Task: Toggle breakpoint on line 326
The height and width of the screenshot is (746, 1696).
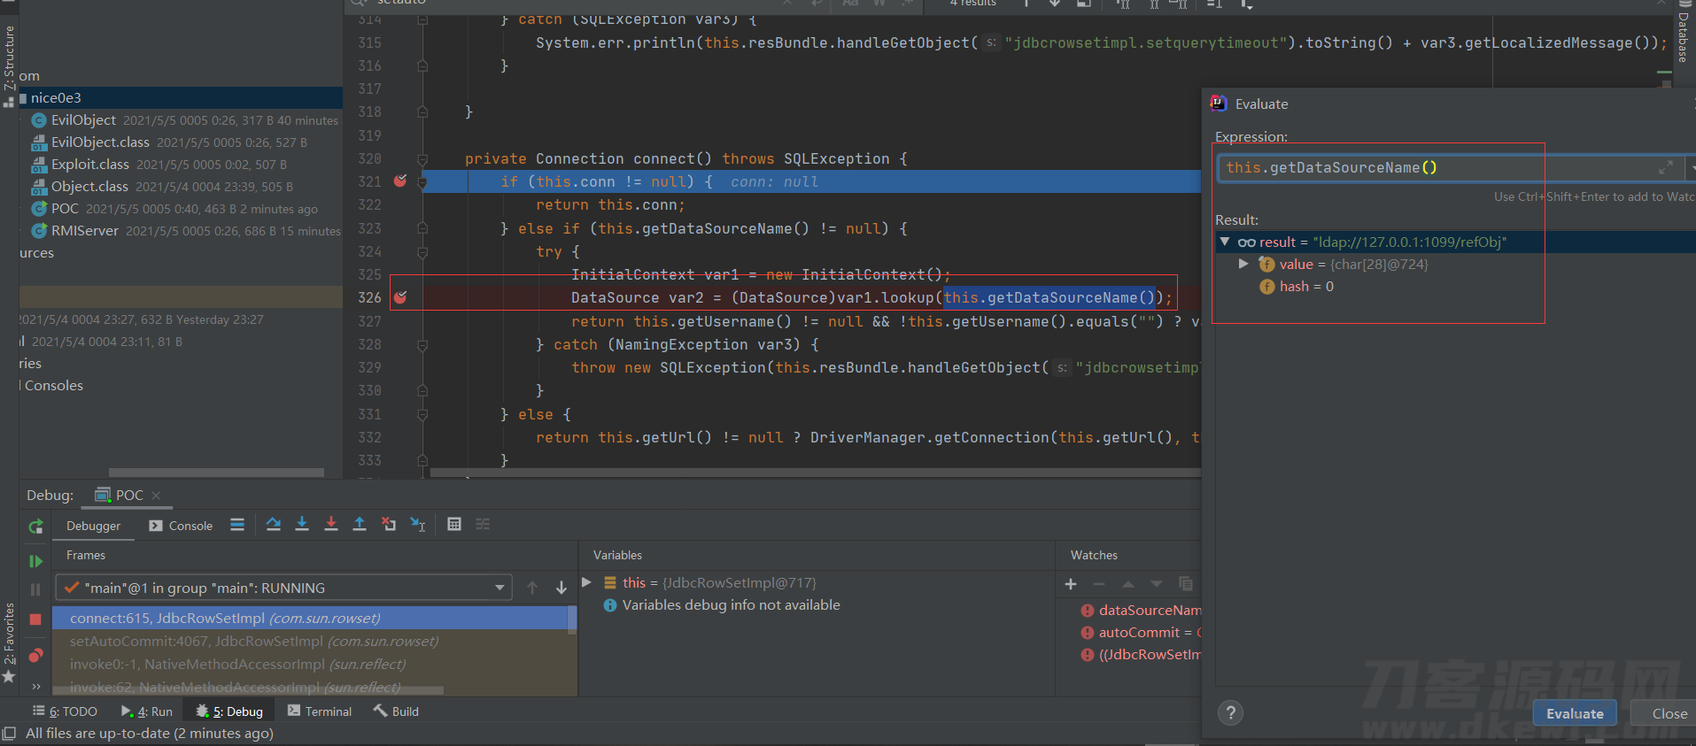Action: (400, 297)
